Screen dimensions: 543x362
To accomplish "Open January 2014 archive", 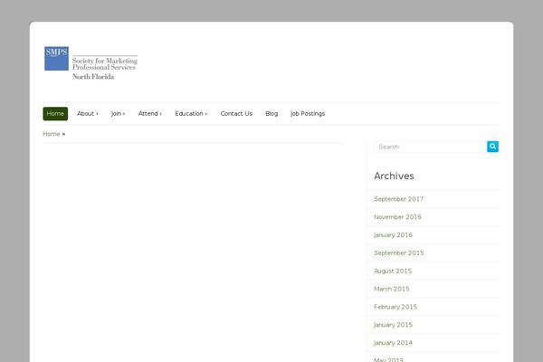I will tap(393, 343).
